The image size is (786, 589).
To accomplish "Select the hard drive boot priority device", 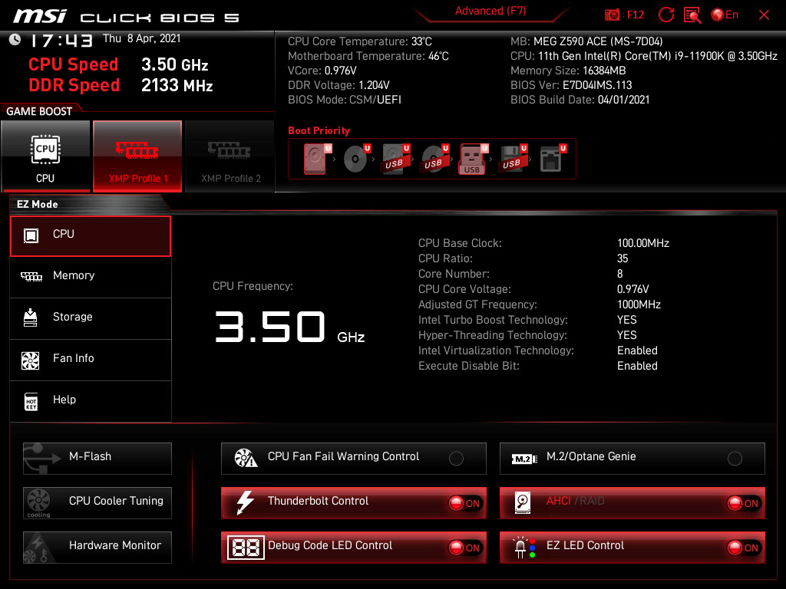I will click(315, 159).
